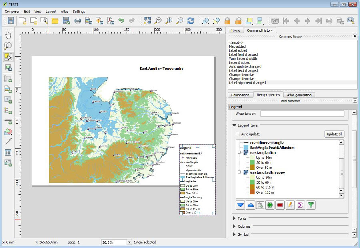Open the Atlas menu
Image resolution: width=360 pixels, height=248 pixels.
(64, 12)
